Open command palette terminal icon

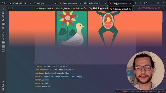3,32
